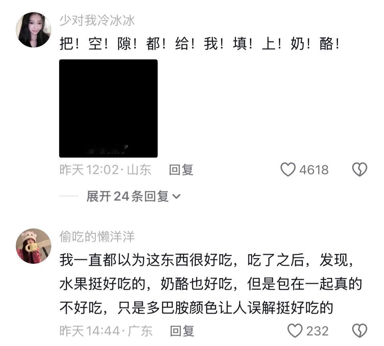Viewport: 384px width, 346px height.
Task: Click the line left of 展开24条回复
Action: point(69,196)
